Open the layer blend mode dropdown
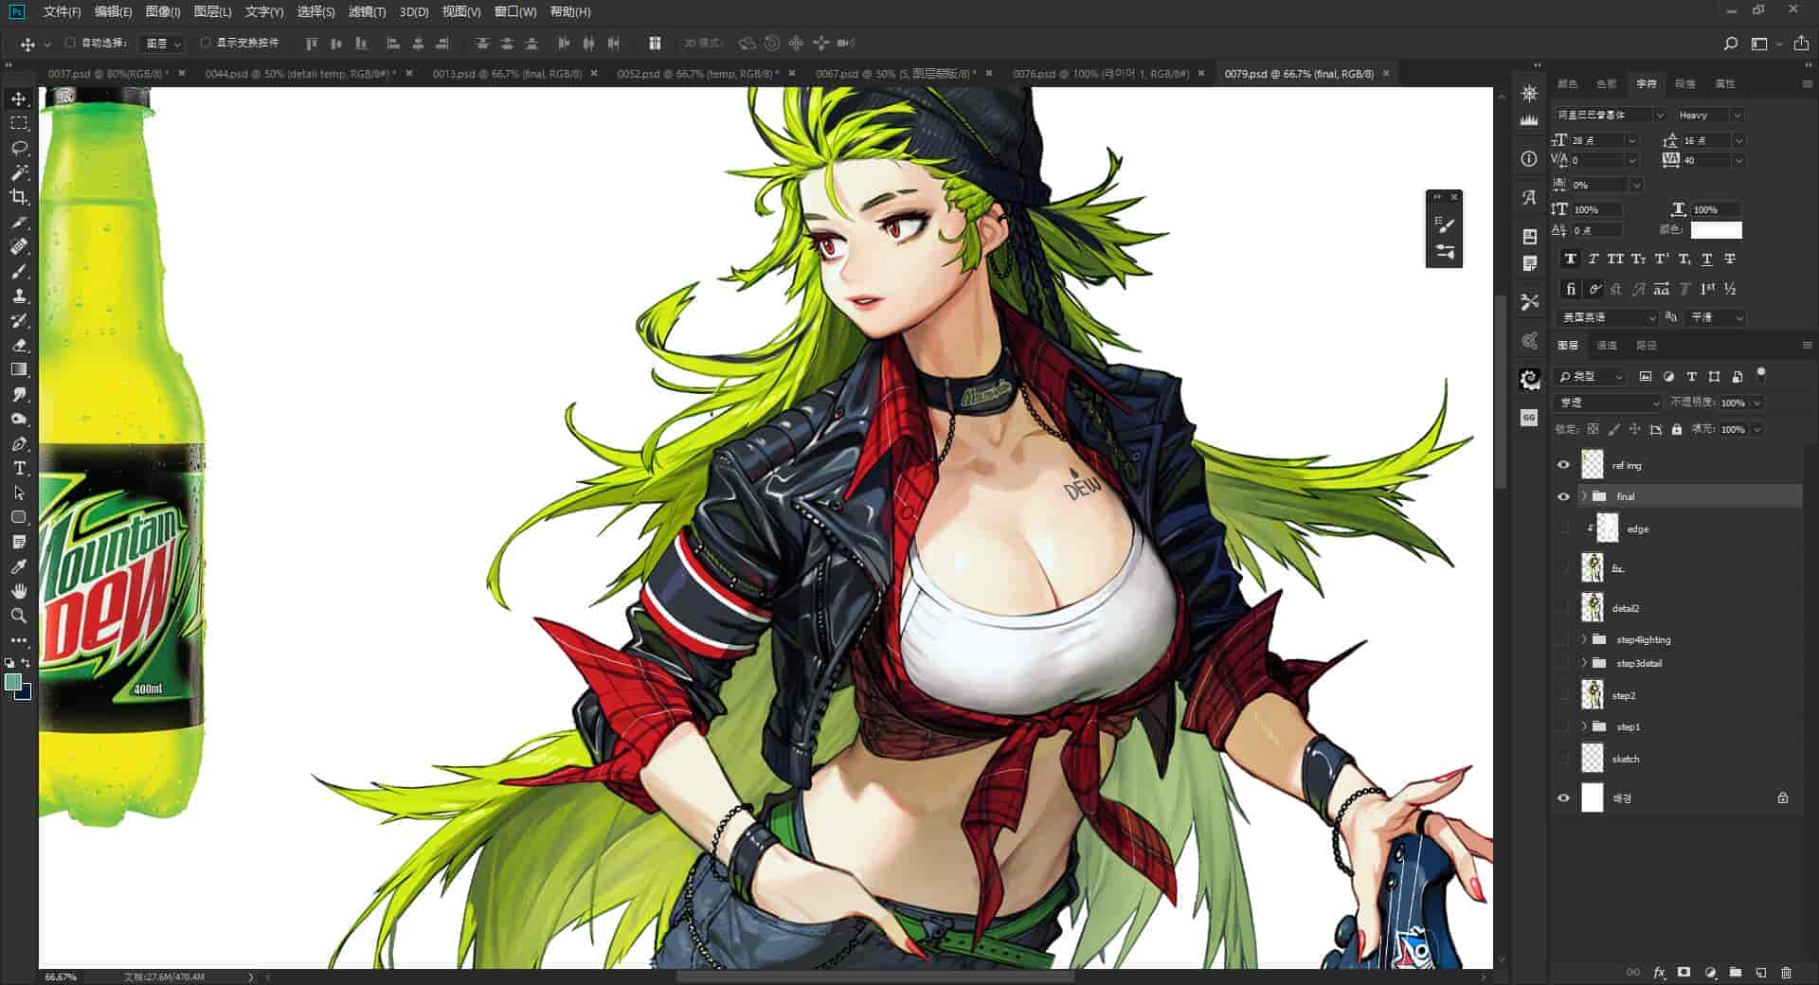This screenshot has width=1819, height=985. pyautogui.click(x=1609, y=403)
